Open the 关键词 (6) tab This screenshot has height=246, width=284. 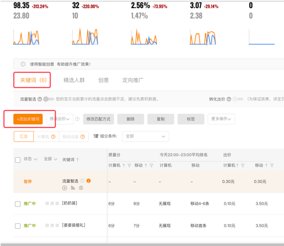point(33,80)
